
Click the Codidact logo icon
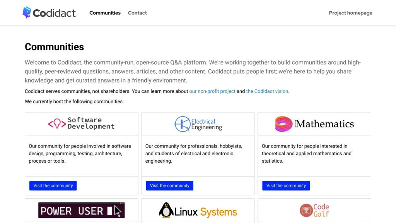click(x=27, y=13)
